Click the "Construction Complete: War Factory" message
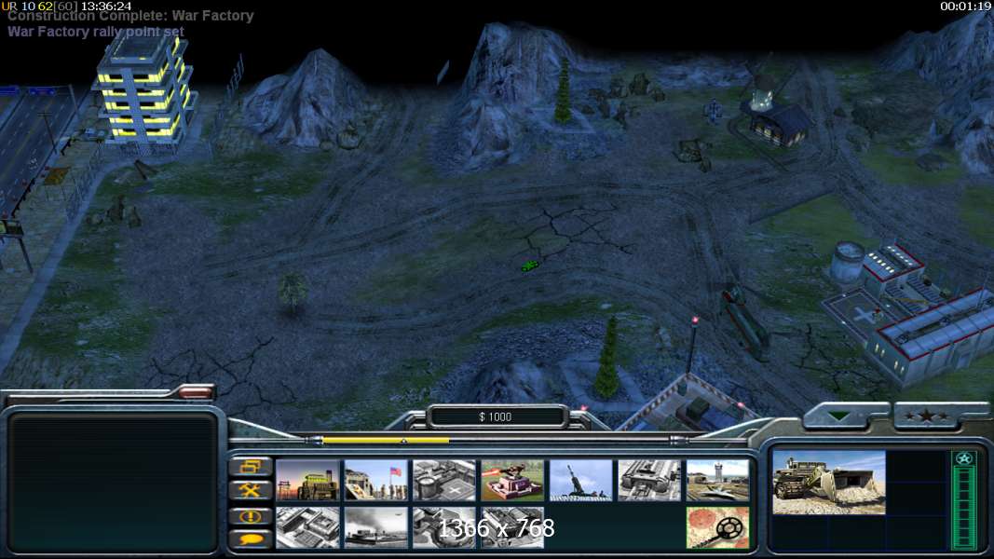 [130, 16]
